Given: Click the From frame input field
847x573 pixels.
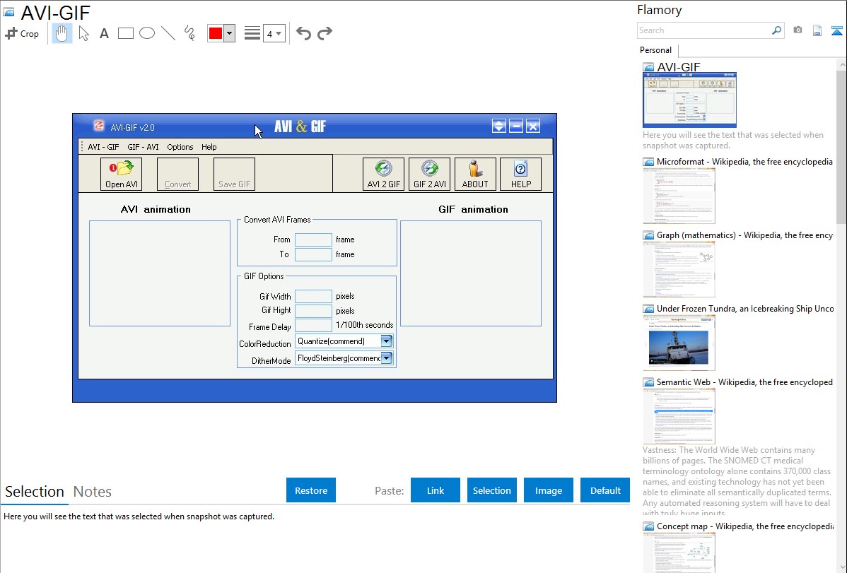Looking at the screenshot, I should tap(313, 240).
